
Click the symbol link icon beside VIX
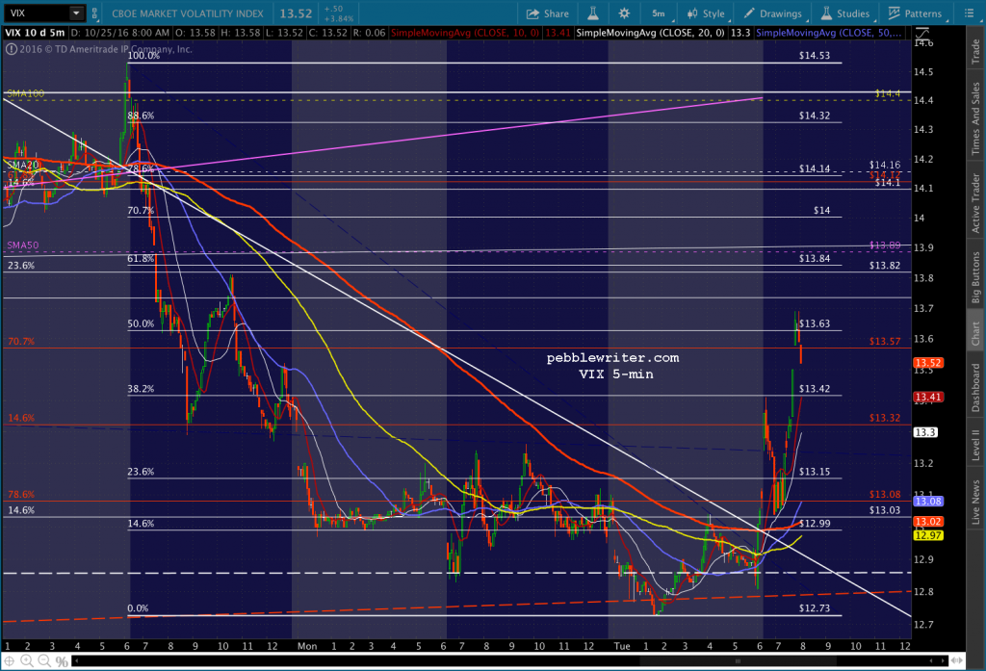click(x=94, y=13)
